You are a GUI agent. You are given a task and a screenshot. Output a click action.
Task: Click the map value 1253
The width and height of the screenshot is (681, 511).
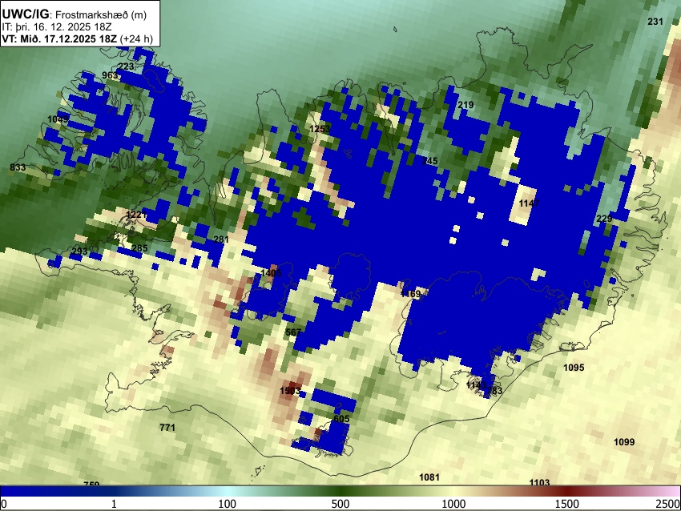[320, 128]
